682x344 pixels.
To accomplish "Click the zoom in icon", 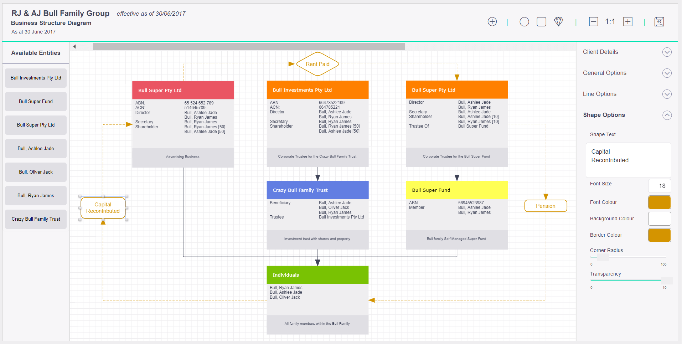I will [627, 21].
